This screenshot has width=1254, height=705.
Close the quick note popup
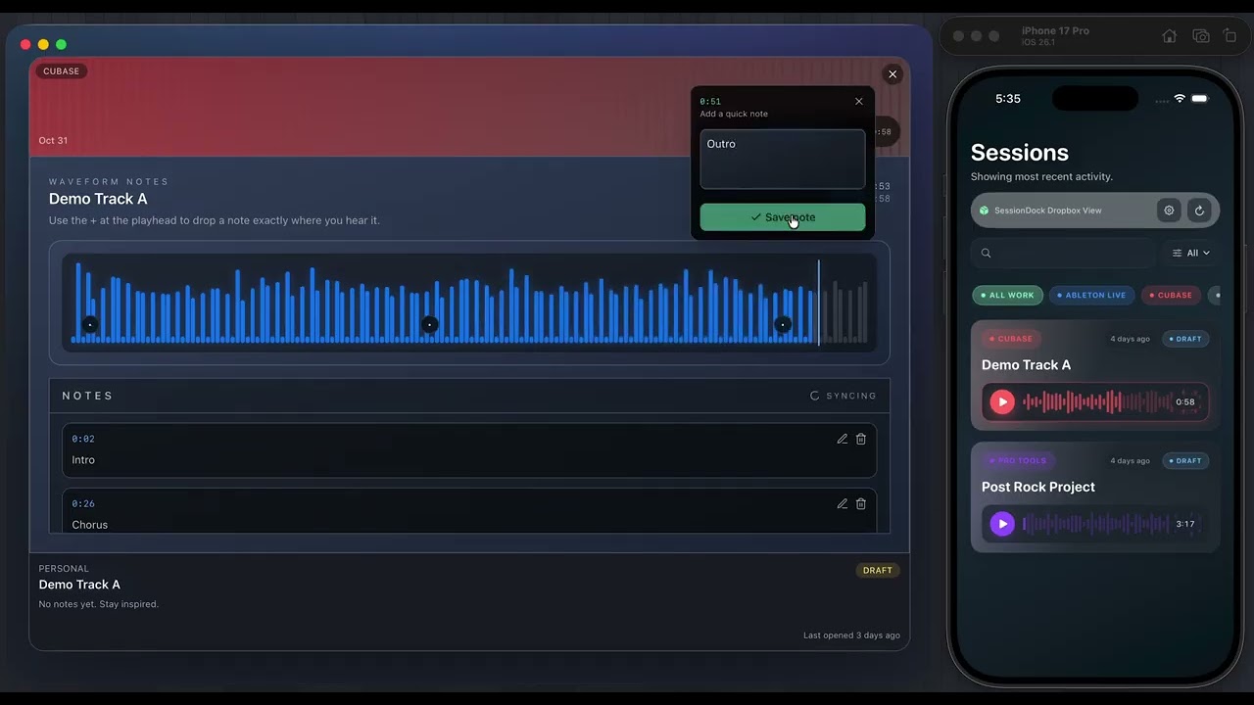[x=859, y=101]
